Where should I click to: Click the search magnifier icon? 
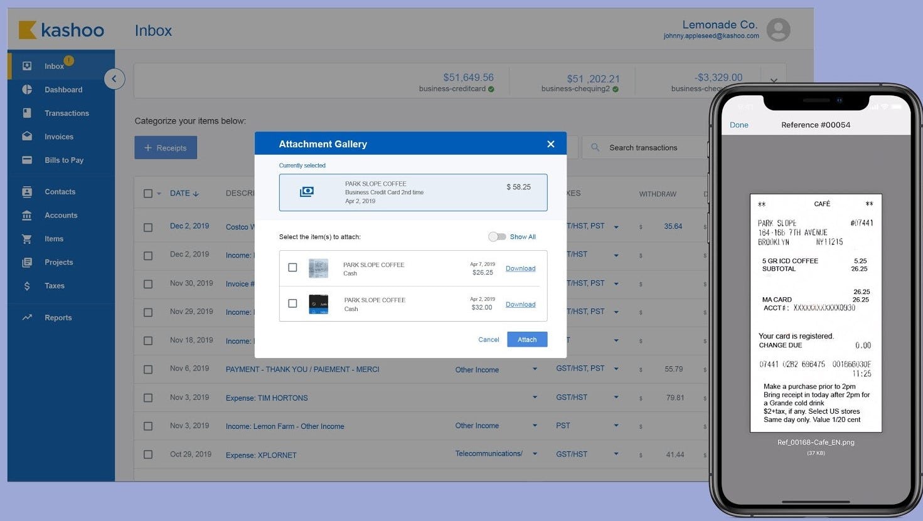tap(595, 147)
